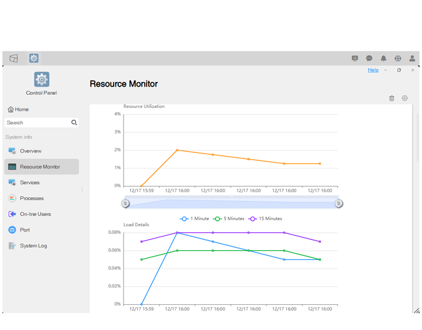
Task: Click the left handle of chart range slider
Action: coord(125,203)
